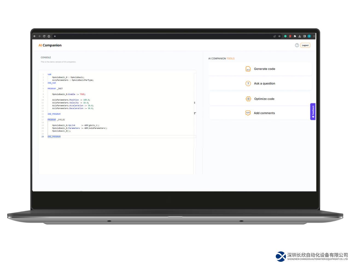Click the Add comments speech bubble icon

point(248,113)
